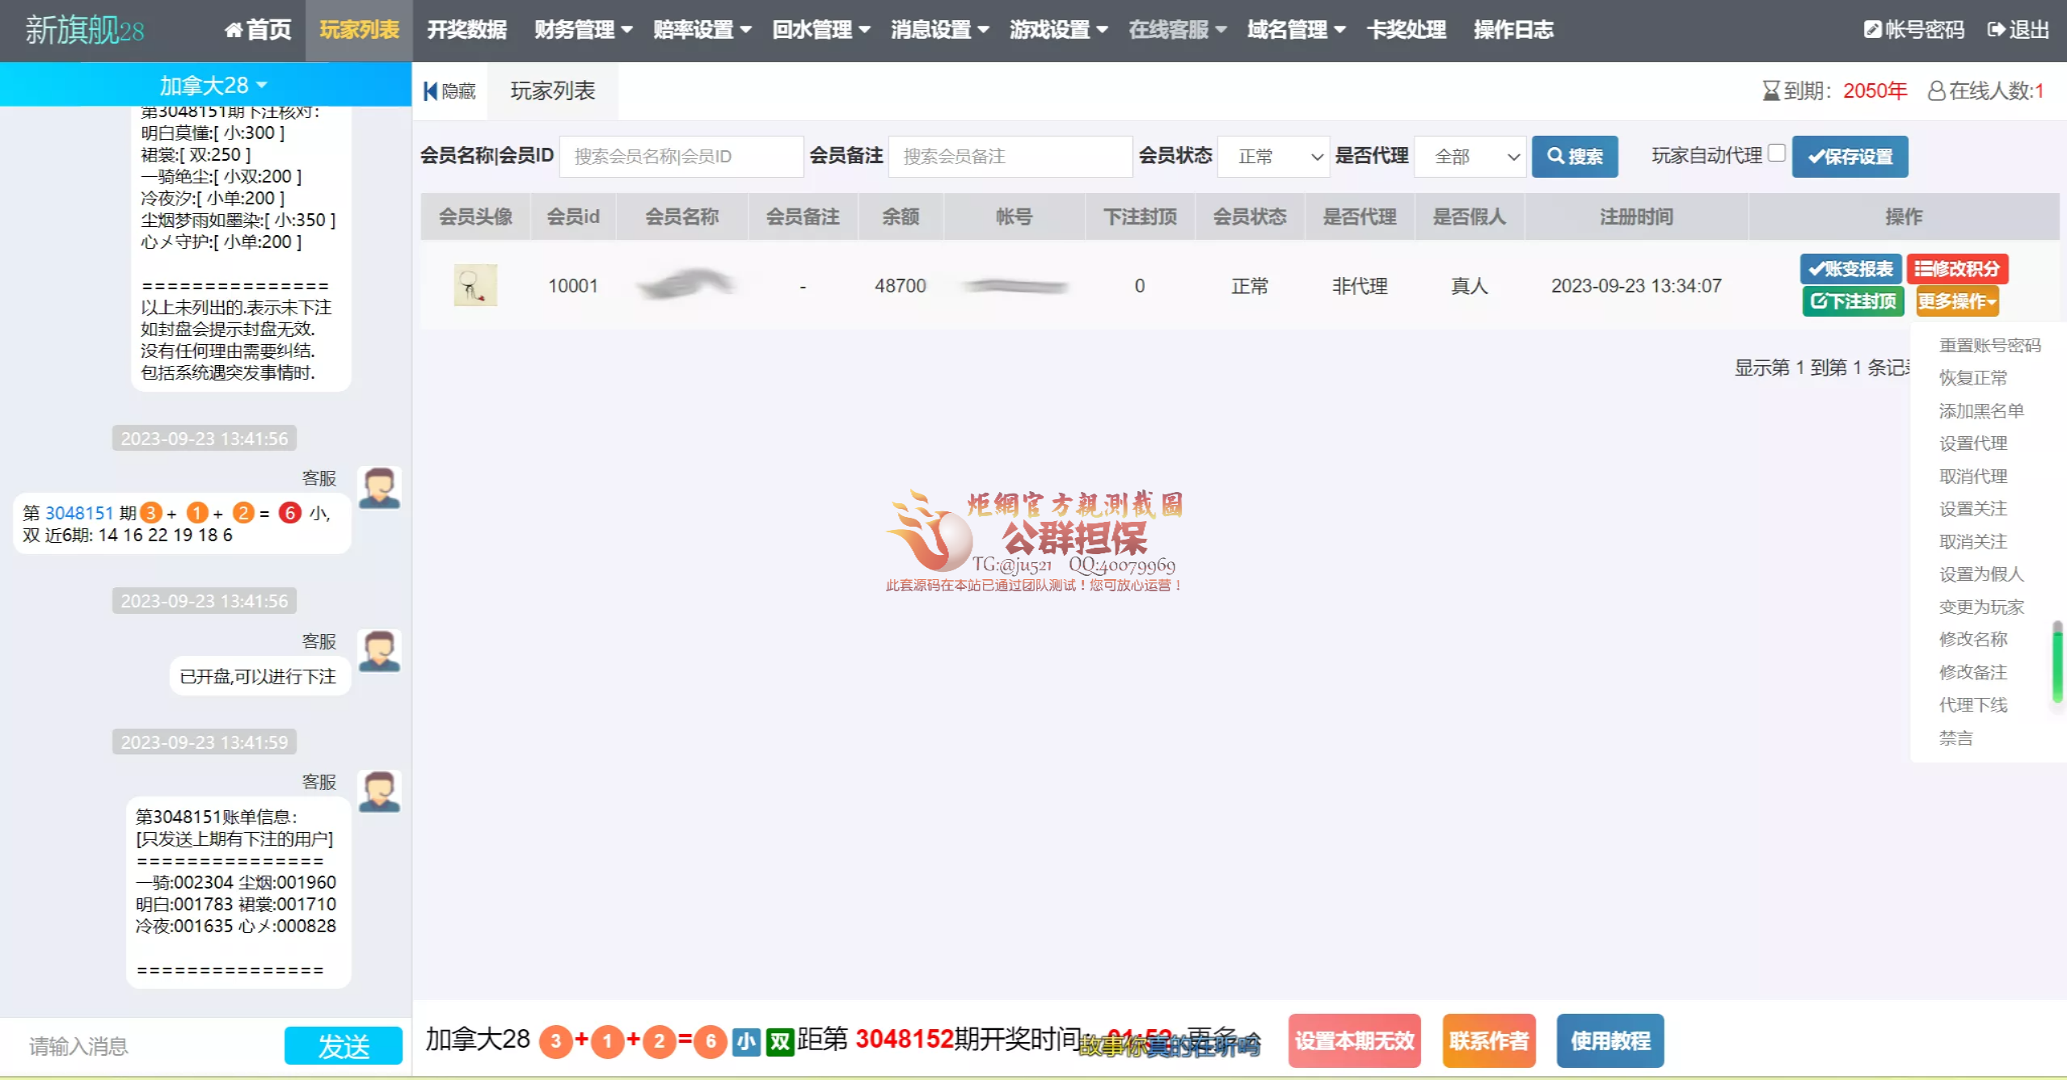Image resolution: width=2067 pixels, height=1080 pixels.
Task: Click the 帐号密码 edit icon
Action: click(1872, 30)
